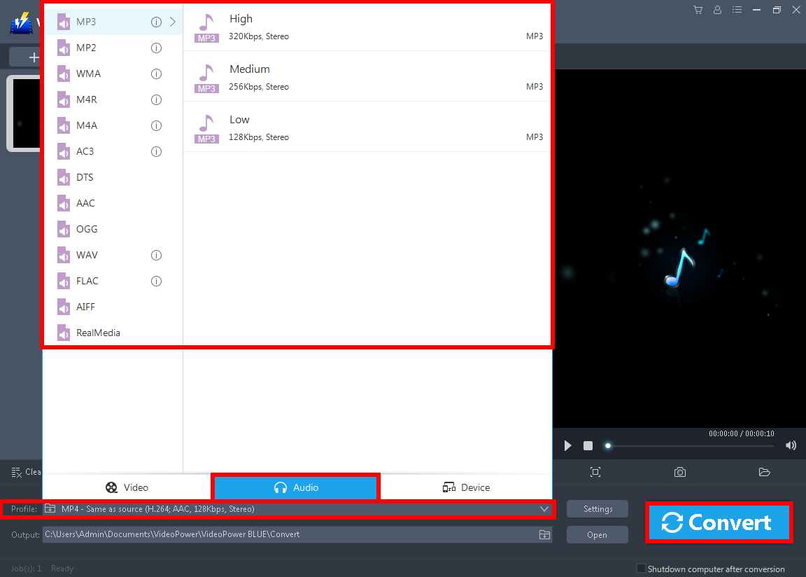Switch to the Device tab
This screenshot has width=806, height=577.
tap(465, 487)
